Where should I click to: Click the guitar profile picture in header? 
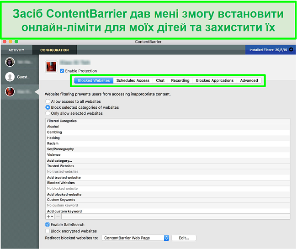(51, 67)
